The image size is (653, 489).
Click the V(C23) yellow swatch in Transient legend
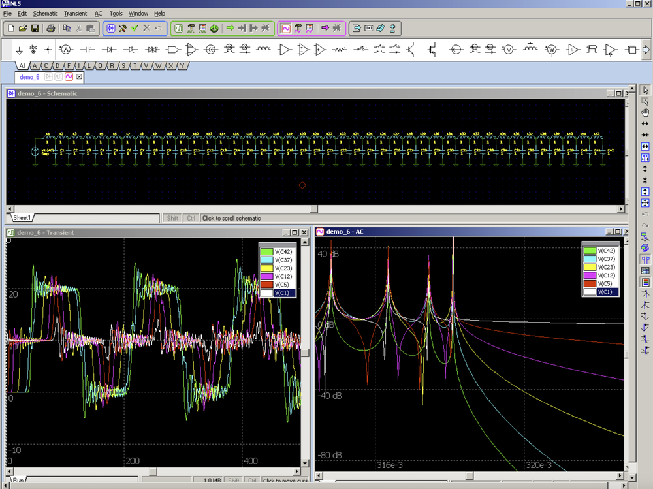tap(266, 268)
